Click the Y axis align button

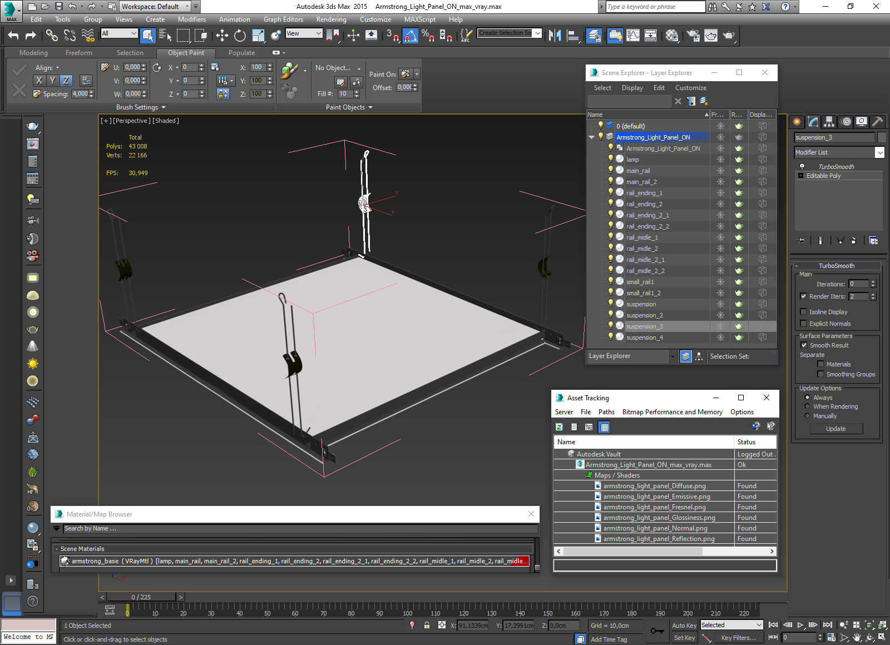tap(52, 80)
